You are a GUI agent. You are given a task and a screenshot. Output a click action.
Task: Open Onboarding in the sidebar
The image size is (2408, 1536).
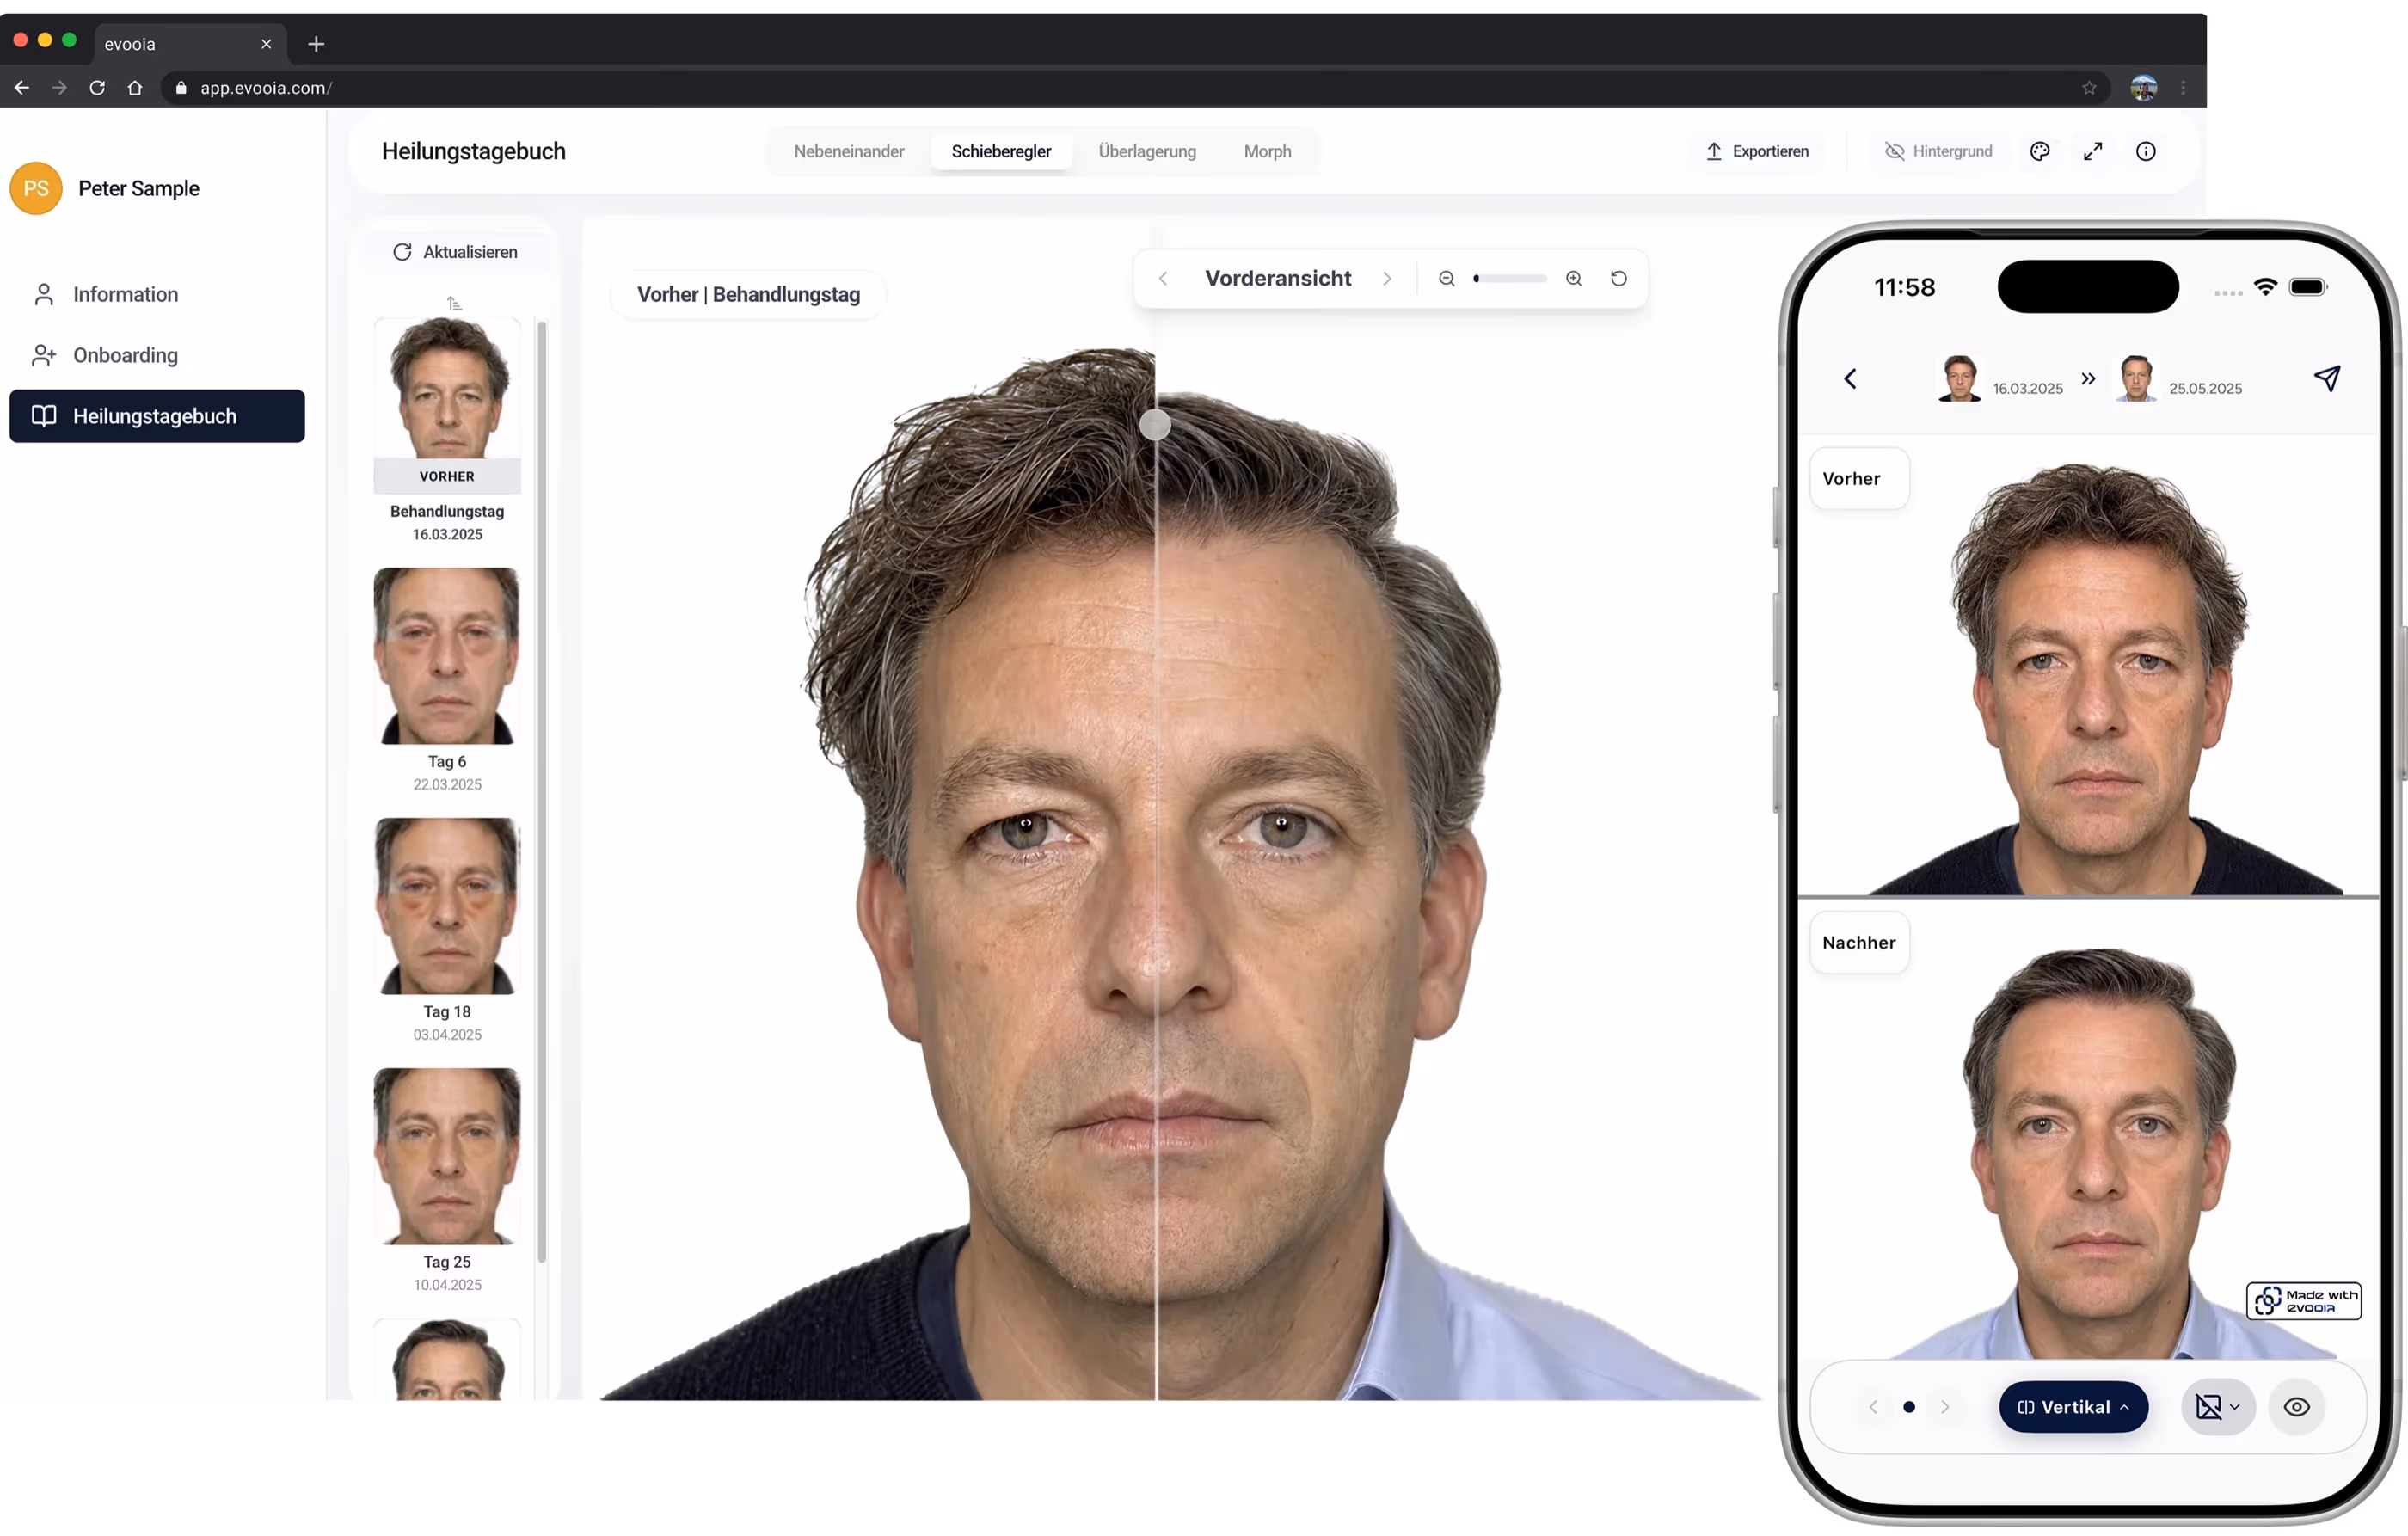point(157,355)
